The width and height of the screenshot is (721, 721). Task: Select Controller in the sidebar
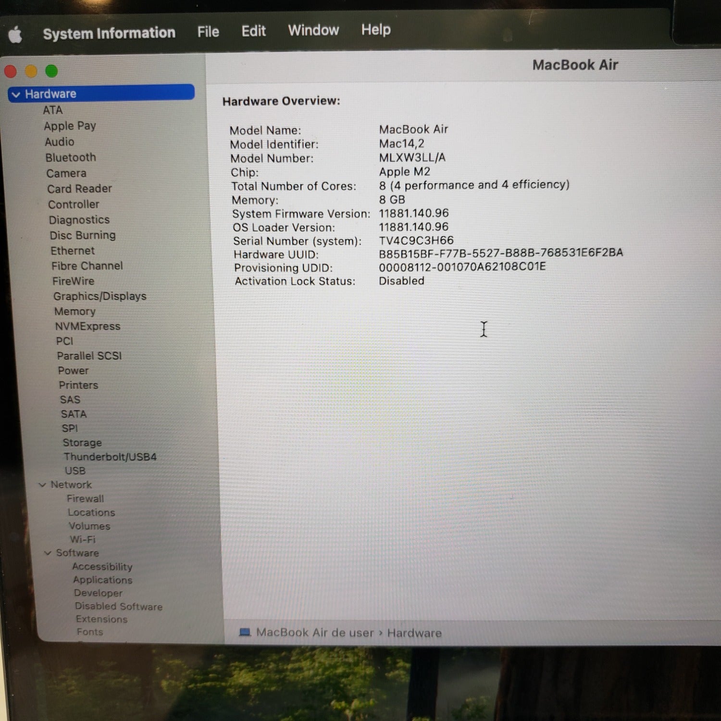pos(74,204)
